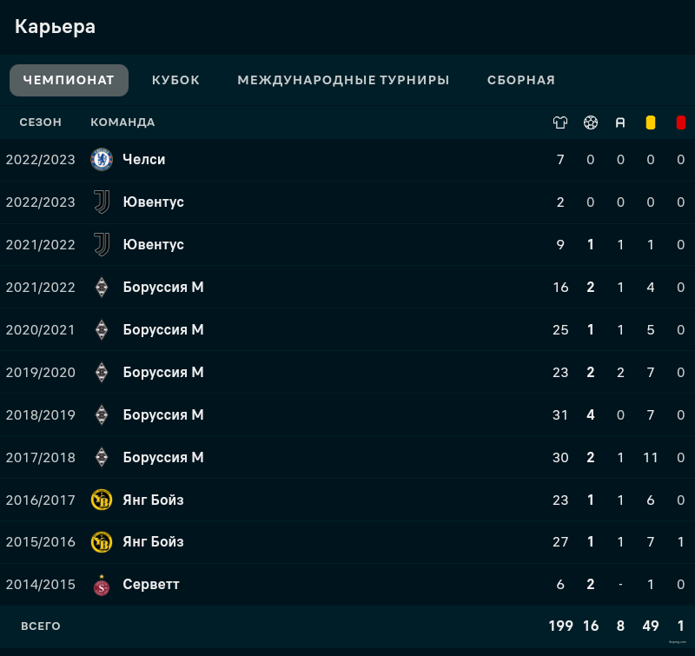Open the Chelsea club logo
Screen dimensions: 695x656
pos(102,160)
